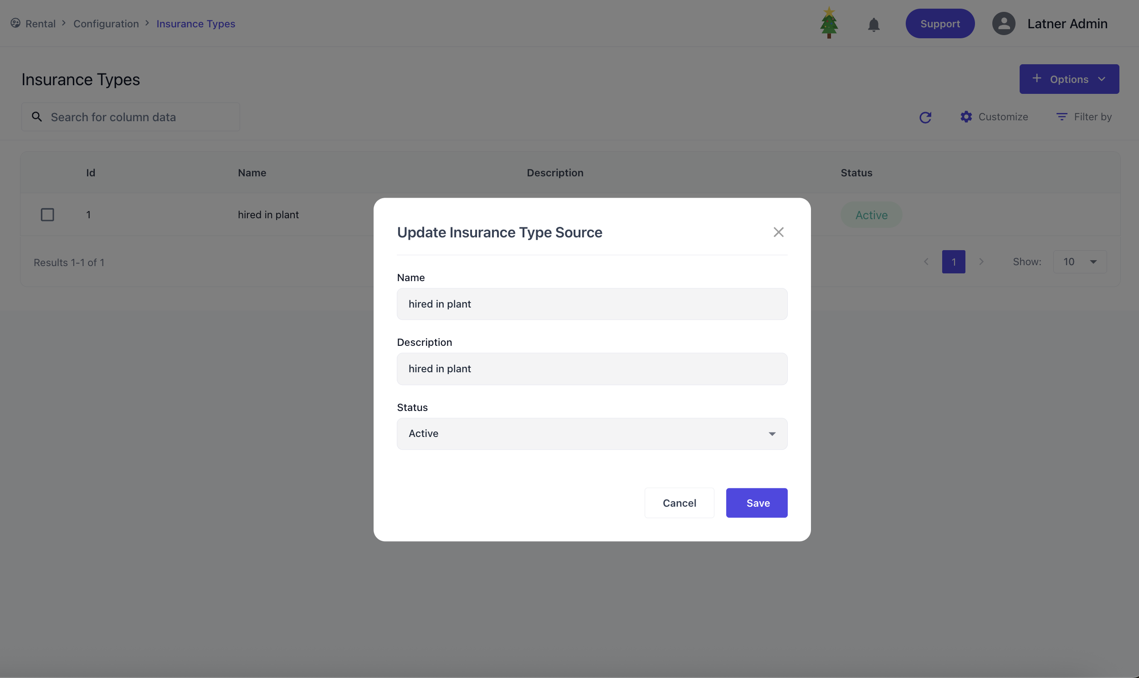1139x678 pixels.
Task: Click the user avatar icon
Action: point(1003,24)
